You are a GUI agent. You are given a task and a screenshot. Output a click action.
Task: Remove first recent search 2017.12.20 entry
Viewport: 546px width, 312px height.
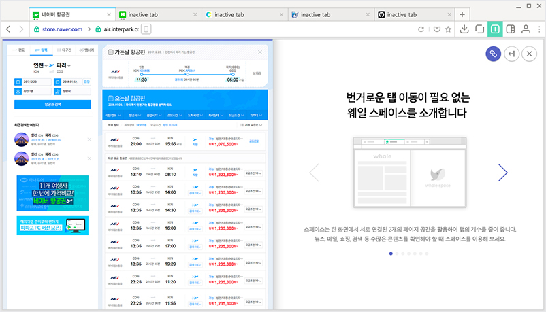(x=89, y=139)
